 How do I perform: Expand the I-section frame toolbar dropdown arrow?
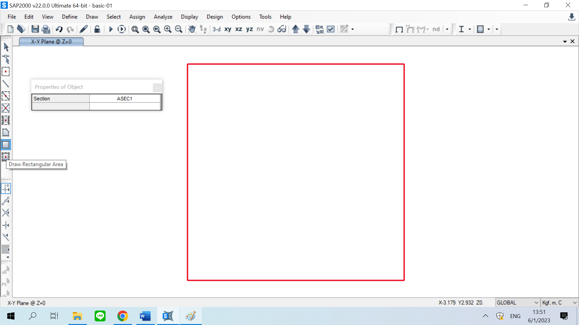(x=470, y=29)
